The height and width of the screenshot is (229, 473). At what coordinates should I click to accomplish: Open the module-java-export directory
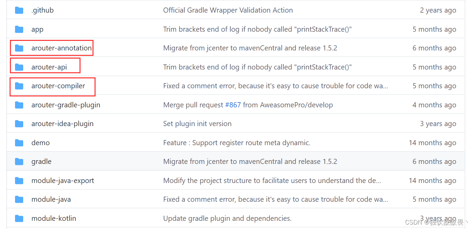(x=63, y=181)
